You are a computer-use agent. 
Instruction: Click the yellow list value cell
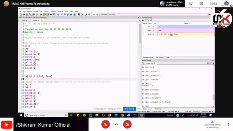pyautogui.click(x=186, y=34)
